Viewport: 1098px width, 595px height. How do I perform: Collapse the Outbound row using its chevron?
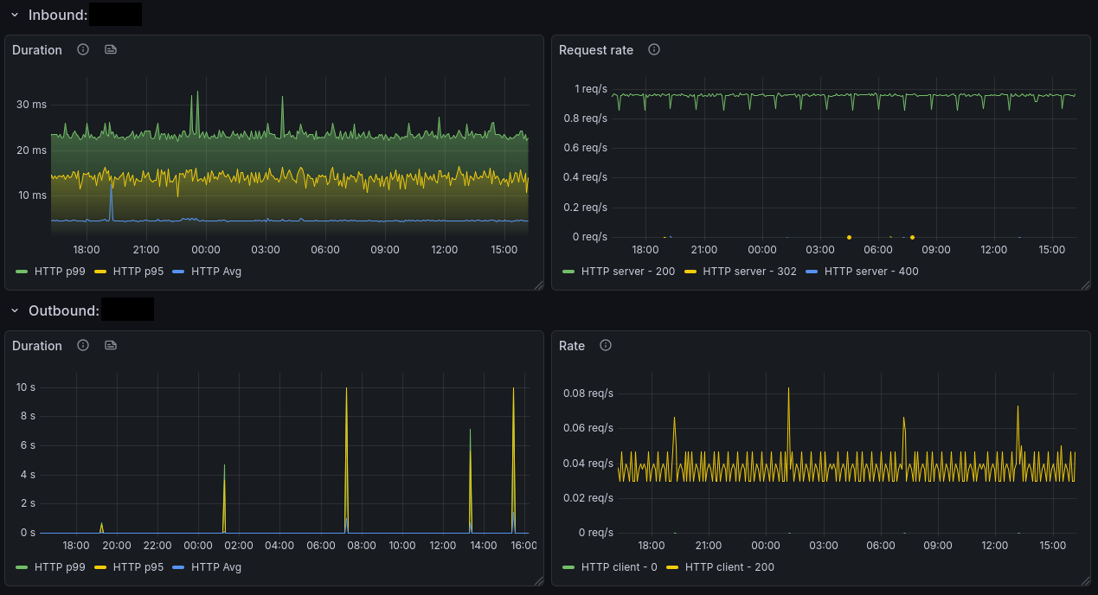[x=13, y=310]
